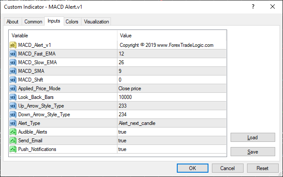Open the Visualization tab

click(97, 22)
